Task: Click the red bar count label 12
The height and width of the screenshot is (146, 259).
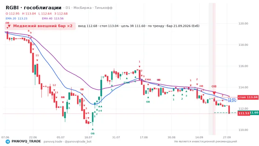Action: [54, 85]
